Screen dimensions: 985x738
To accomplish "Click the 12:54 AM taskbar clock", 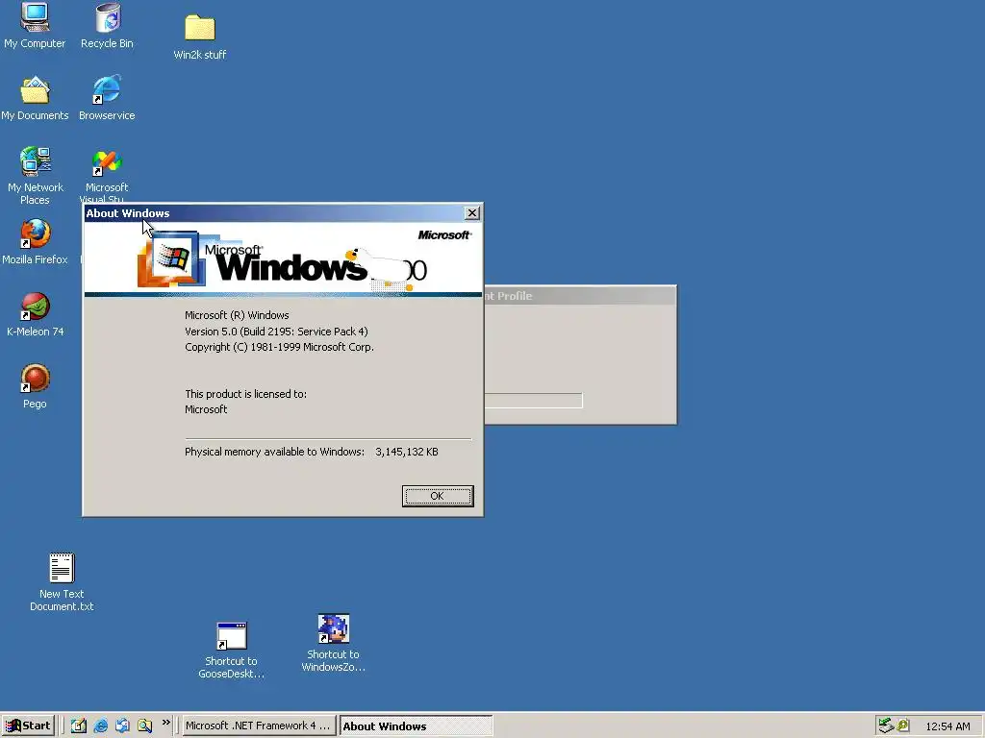I will pos(947,726).
